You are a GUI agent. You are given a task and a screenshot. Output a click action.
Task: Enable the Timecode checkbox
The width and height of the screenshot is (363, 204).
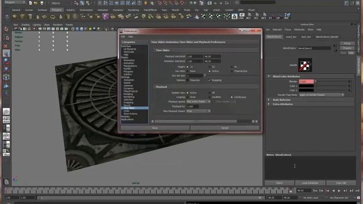(188, 80)
